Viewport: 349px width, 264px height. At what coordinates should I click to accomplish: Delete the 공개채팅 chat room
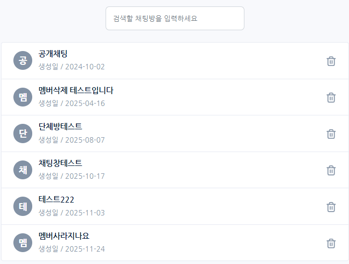coord(331,61)
